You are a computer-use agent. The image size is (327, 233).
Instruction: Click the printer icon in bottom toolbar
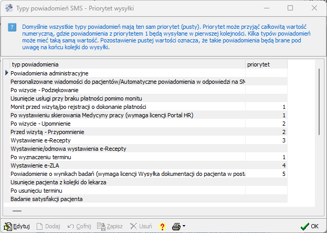coord(176,226)
